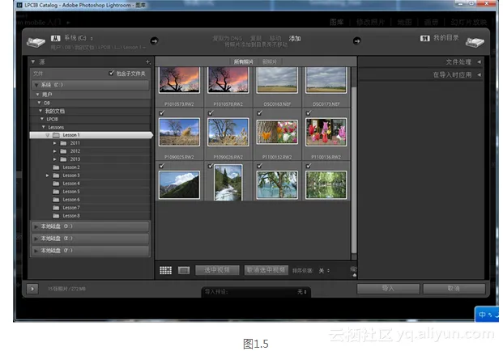This screenshot has width=503, height=351.
Task: Click the 导入 button
Action: pyautogui.click(x=388, y=289)
